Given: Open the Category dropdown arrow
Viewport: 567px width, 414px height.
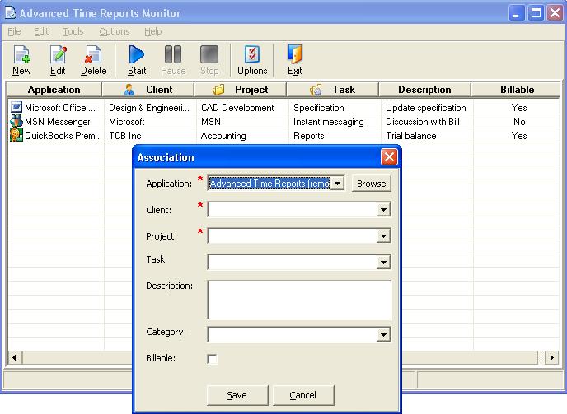Looking at the screenshot, I should 382,335.
